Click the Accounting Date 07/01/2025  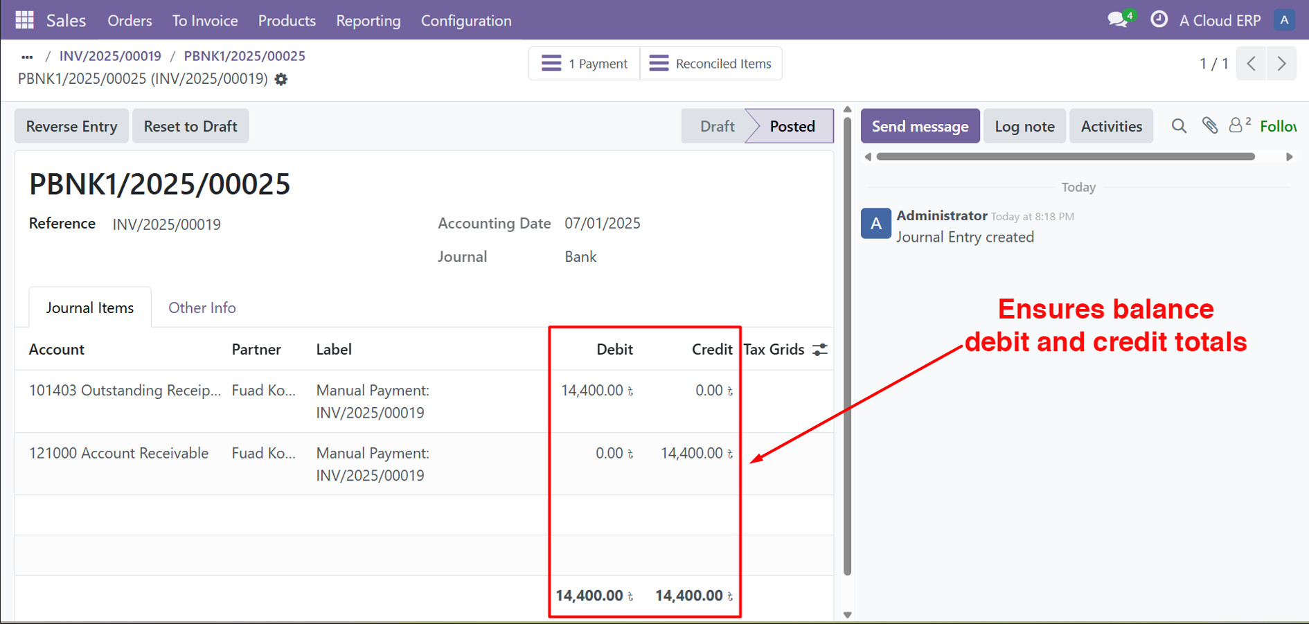(603, 224)
